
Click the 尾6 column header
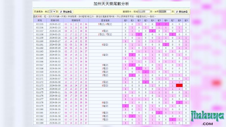(166, 21)
